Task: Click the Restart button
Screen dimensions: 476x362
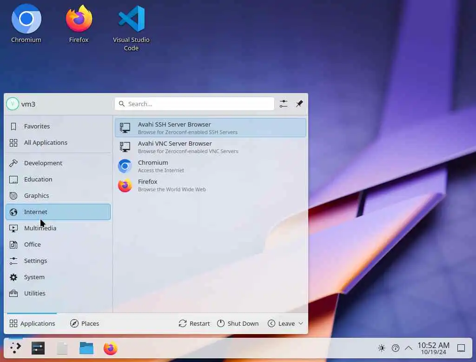Action: [x=194, y=323]
